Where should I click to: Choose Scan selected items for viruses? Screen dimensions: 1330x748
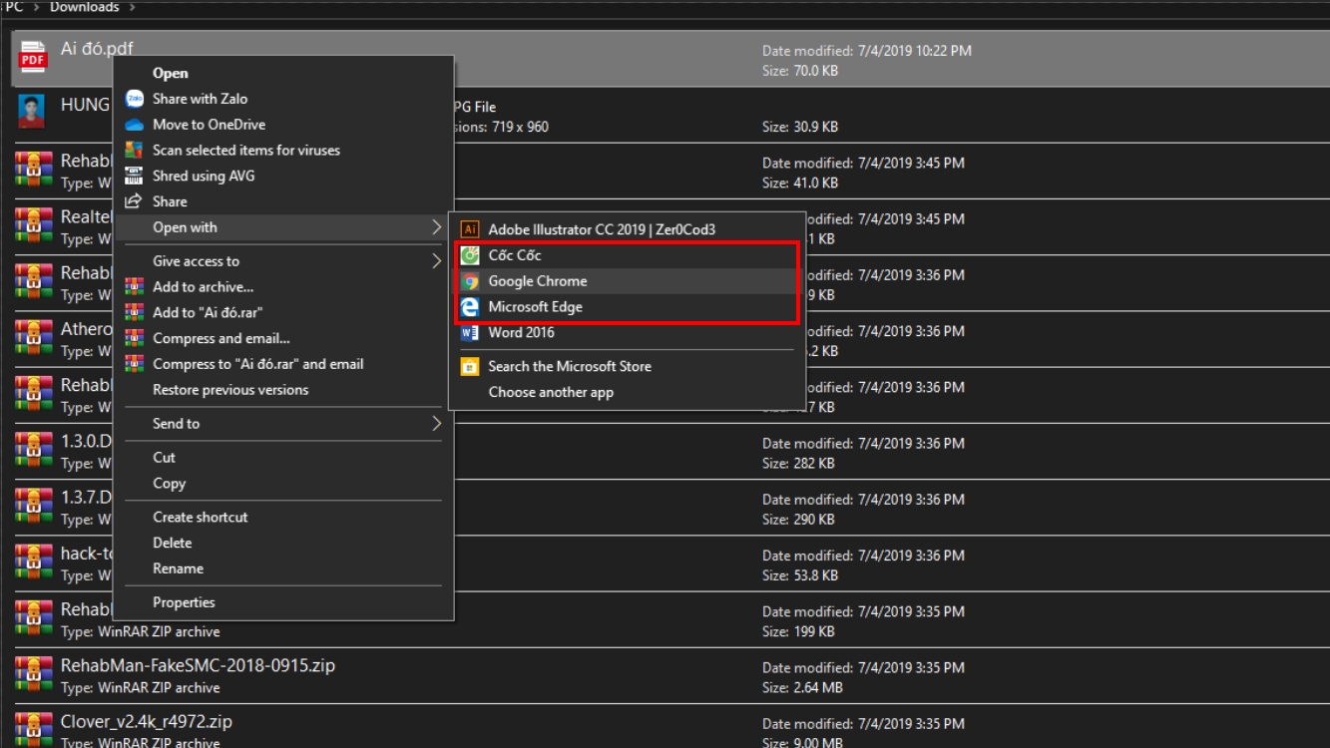(x=283, y=151)
